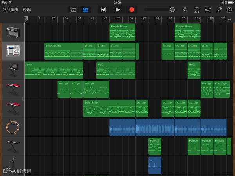Open track mixer controls icon

click(x=208, y=10)
